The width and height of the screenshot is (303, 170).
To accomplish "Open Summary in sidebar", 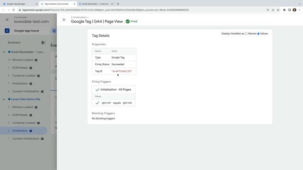I will click(14, 42).
